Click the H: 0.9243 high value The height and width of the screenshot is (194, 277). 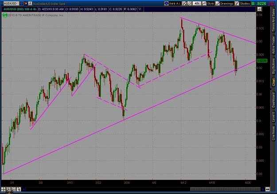[86, 9]
